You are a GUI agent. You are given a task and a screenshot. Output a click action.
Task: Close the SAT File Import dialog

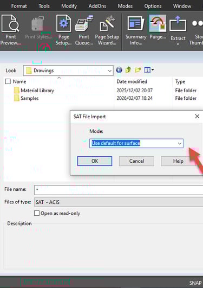[197, 116]
